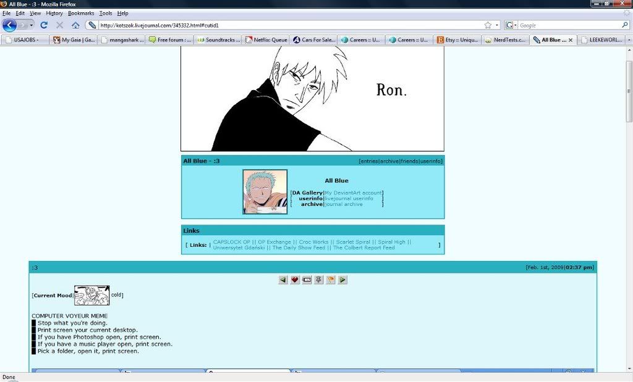Switch to the NerdTests tab
This screenshot has height=382, width=633.
(506, 40)
